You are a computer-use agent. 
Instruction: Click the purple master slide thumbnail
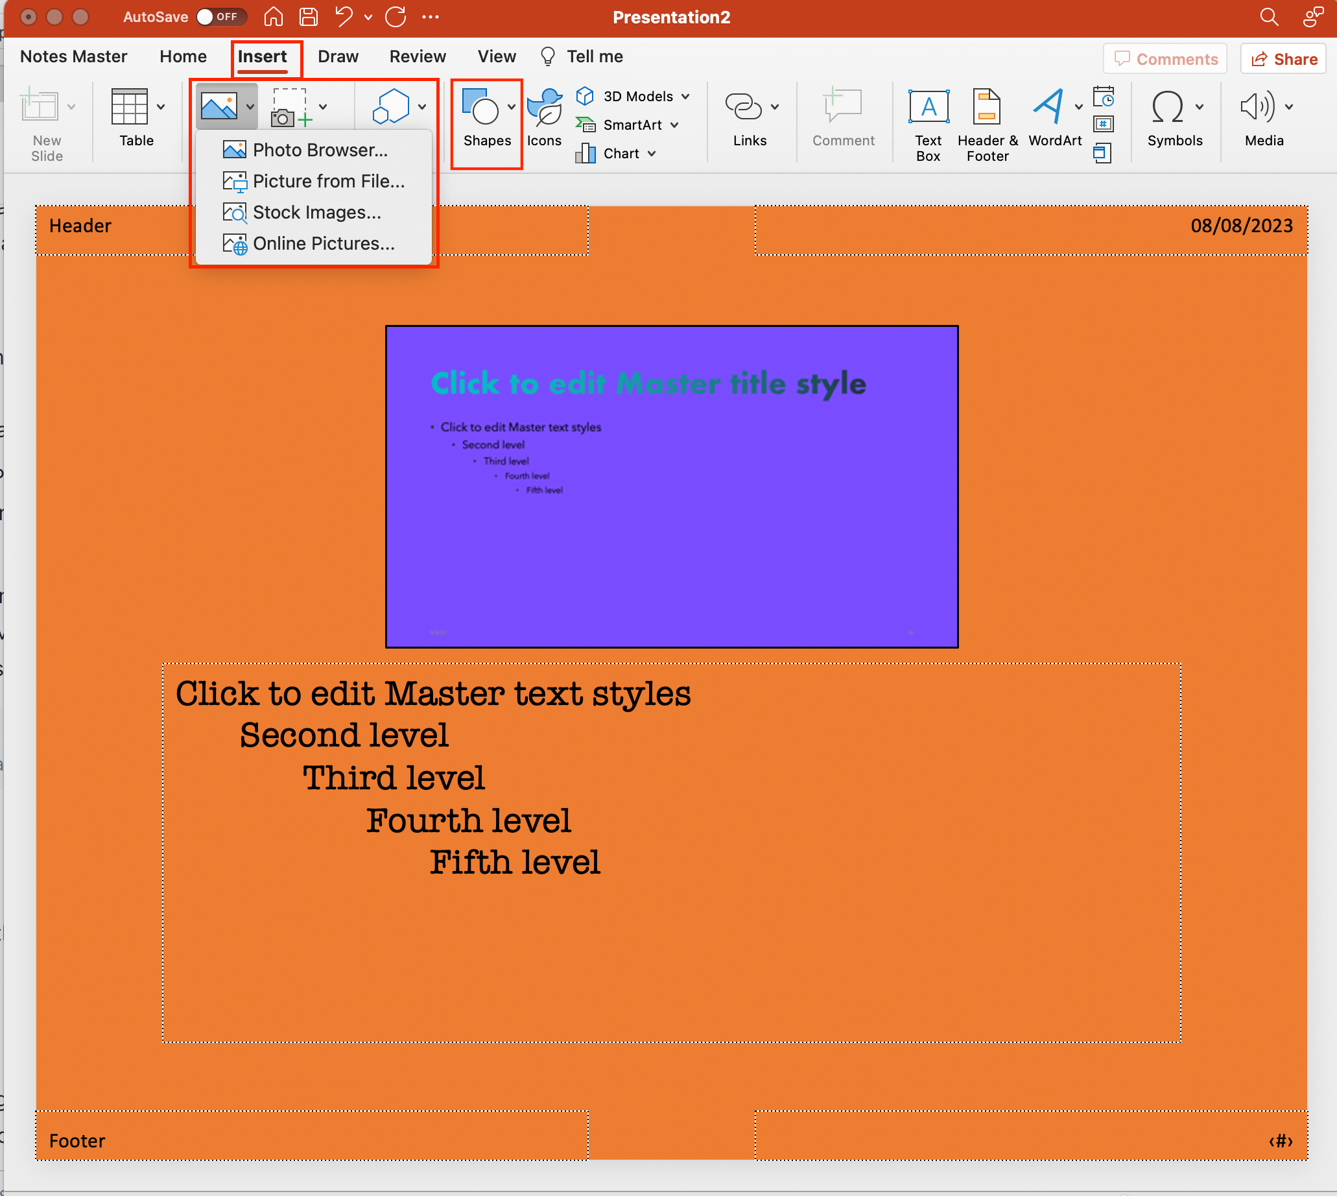coord(674,484)
